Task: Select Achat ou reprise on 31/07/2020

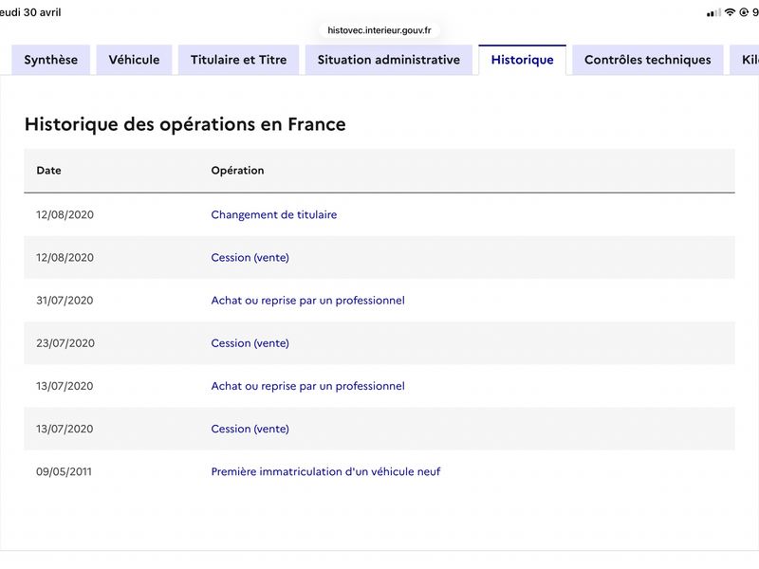Action: point(307,301)
